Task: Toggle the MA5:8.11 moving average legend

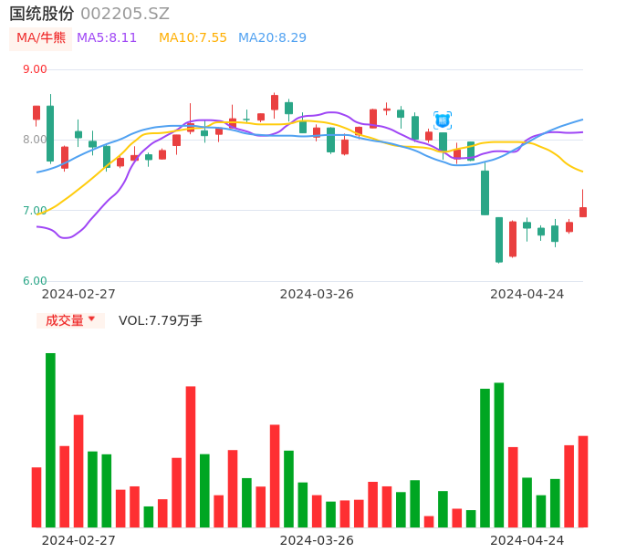Action: point(107,38)
